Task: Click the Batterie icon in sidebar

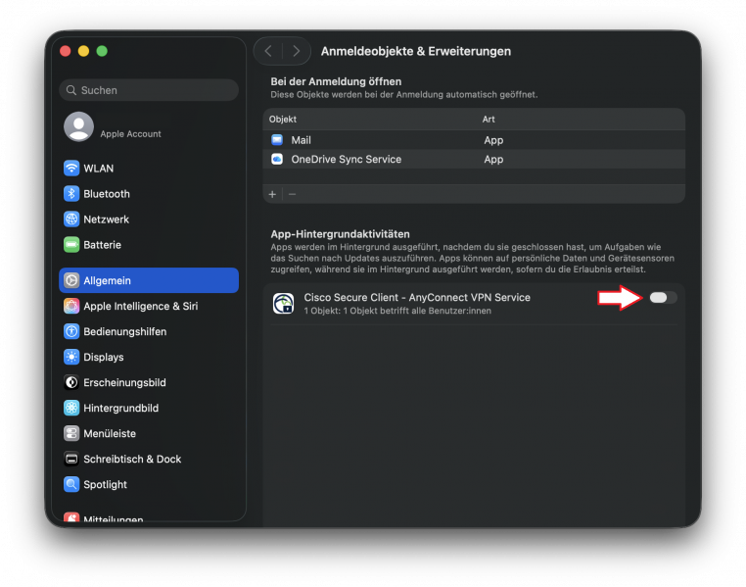Action: (x=71, y=245)
